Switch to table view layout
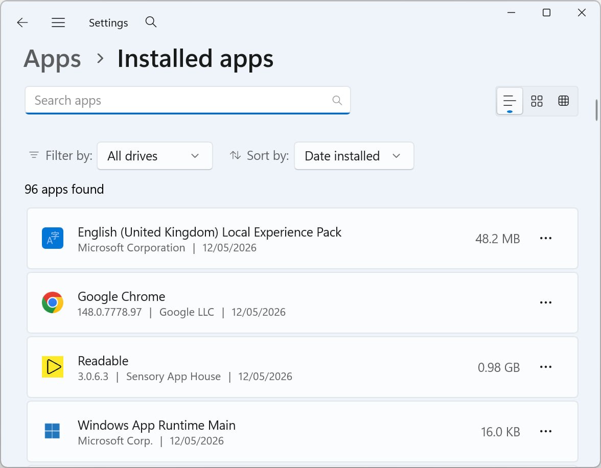Image resolution: width=601 pixels, height=468 pixels. pos(563,101)
